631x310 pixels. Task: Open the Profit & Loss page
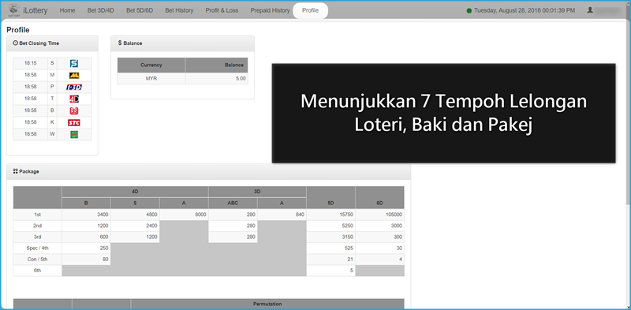pyautogui.click(x=222, y=10)
